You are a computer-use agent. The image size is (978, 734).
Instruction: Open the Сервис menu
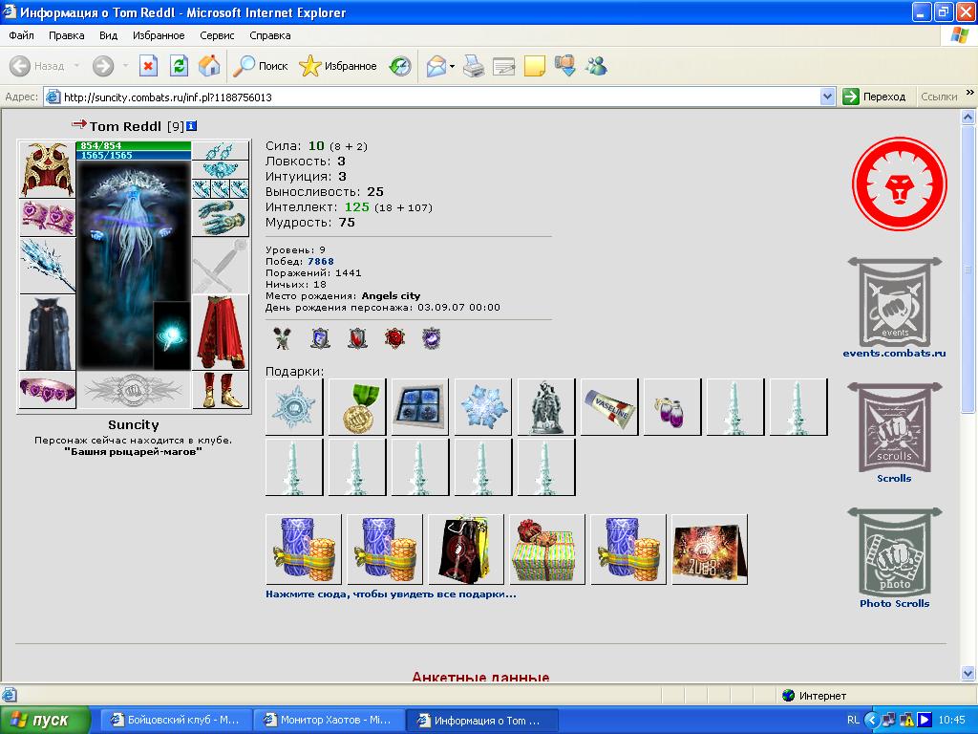click(x=217, y=35)
